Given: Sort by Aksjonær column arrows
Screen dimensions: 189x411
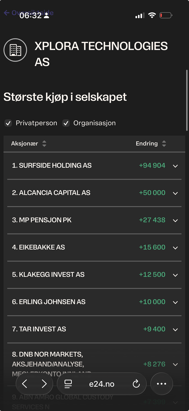Looking at the screenshot, I should click(44, 144).
